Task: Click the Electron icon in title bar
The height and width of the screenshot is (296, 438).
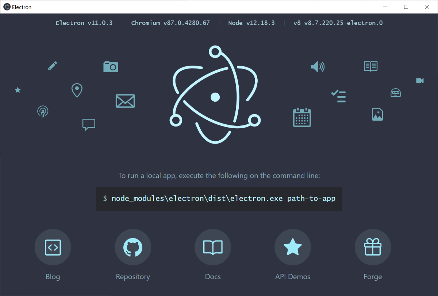Action: click(7, 7)
